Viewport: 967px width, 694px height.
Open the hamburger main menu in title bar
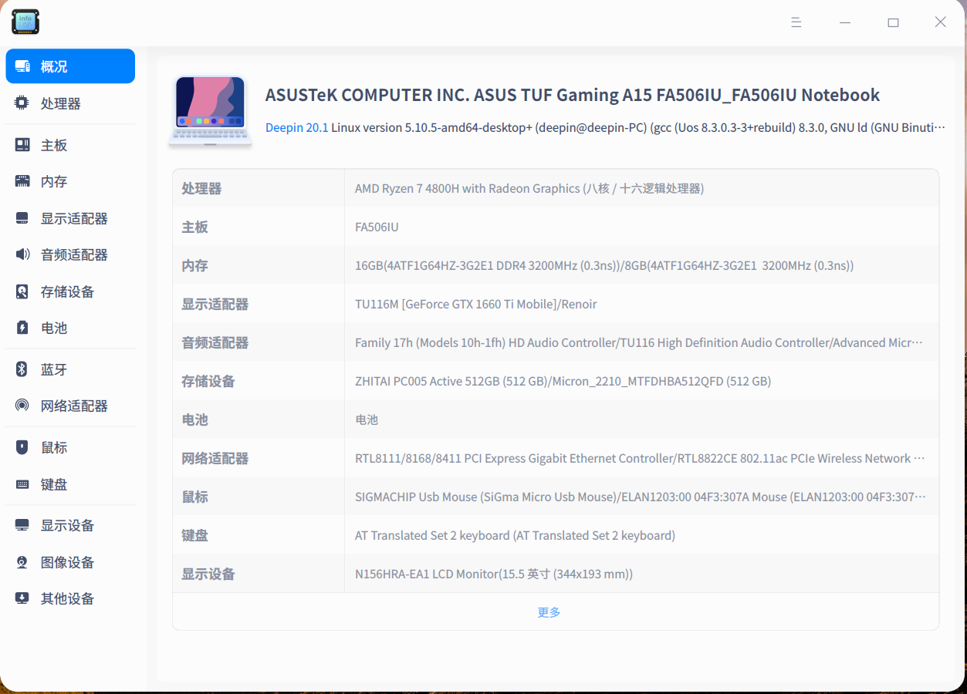point(796,22)
